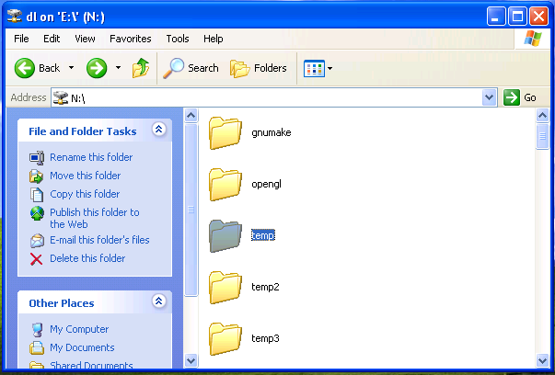Click the drive icon in Address bar

[60, 97]
